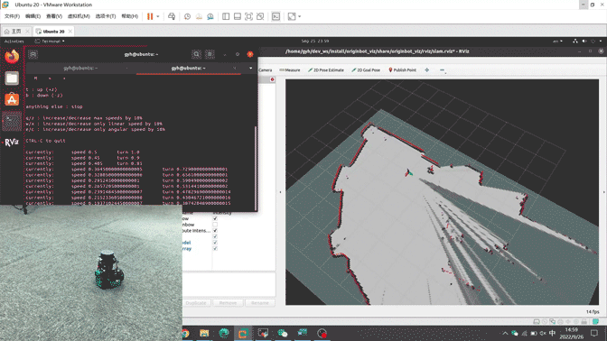Click the terminal search icon
The image size is (607, 341).
coord(196,54)
